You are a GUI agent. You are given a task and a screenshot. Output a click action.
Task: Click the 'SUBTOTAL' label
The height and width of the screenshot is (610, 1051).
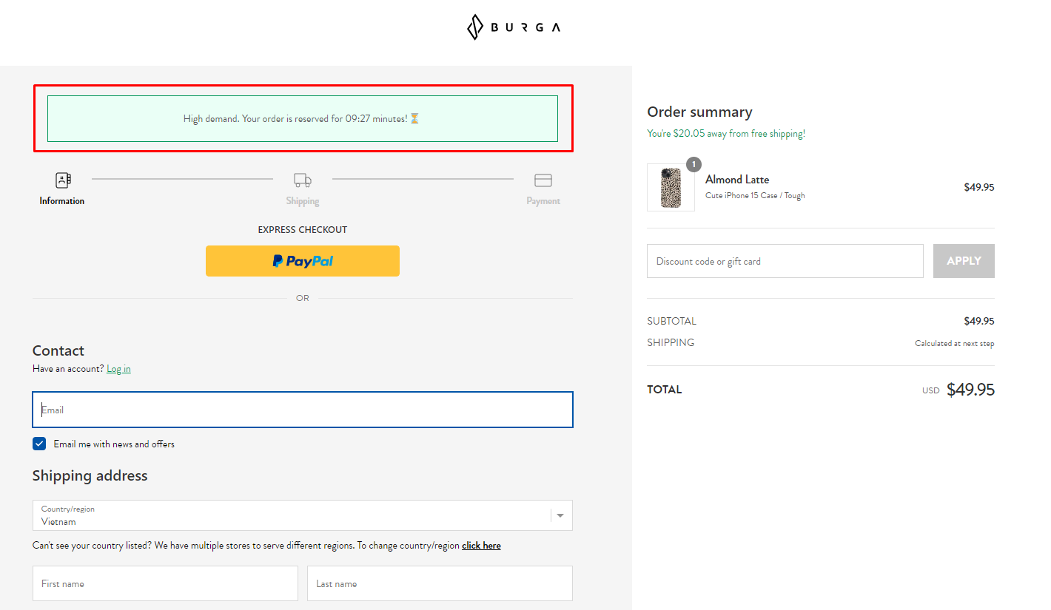tap(671, 321)
